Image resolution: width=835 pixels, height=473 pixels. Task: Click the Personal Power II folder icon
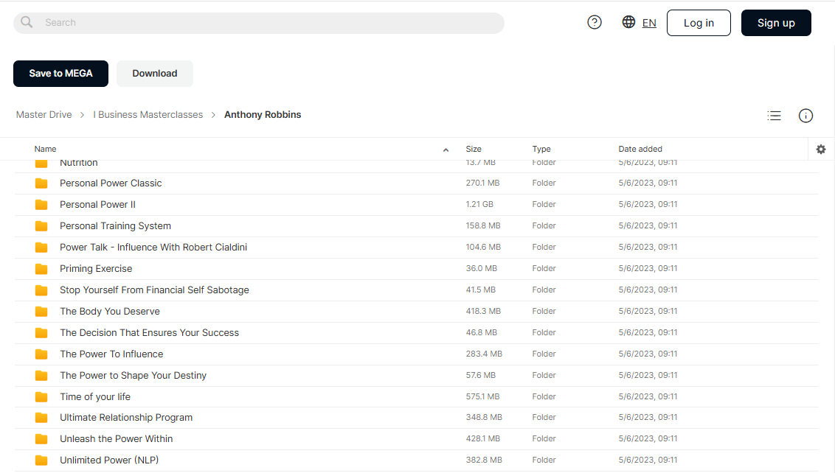point(41,205)
